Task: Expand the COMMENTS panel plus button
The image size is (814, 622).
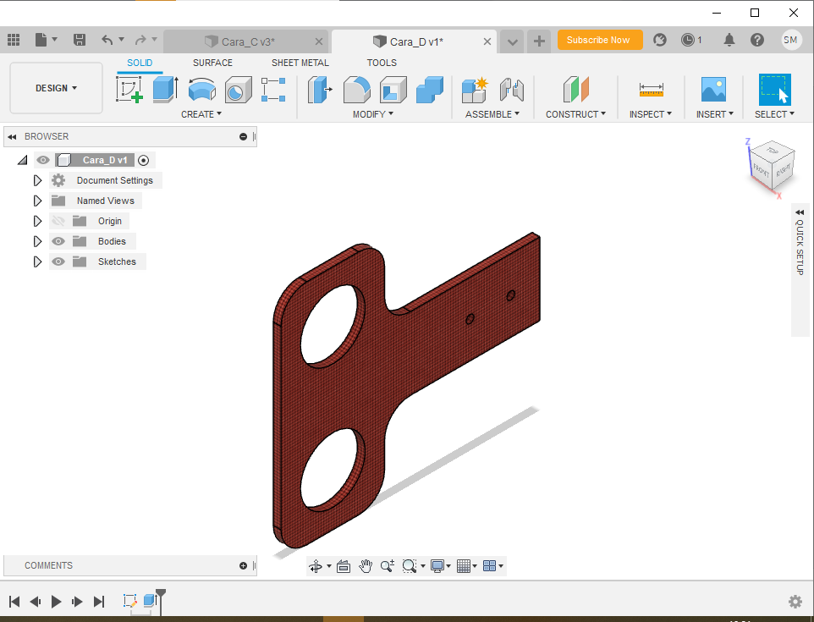Action: click(x=243, y=566)
